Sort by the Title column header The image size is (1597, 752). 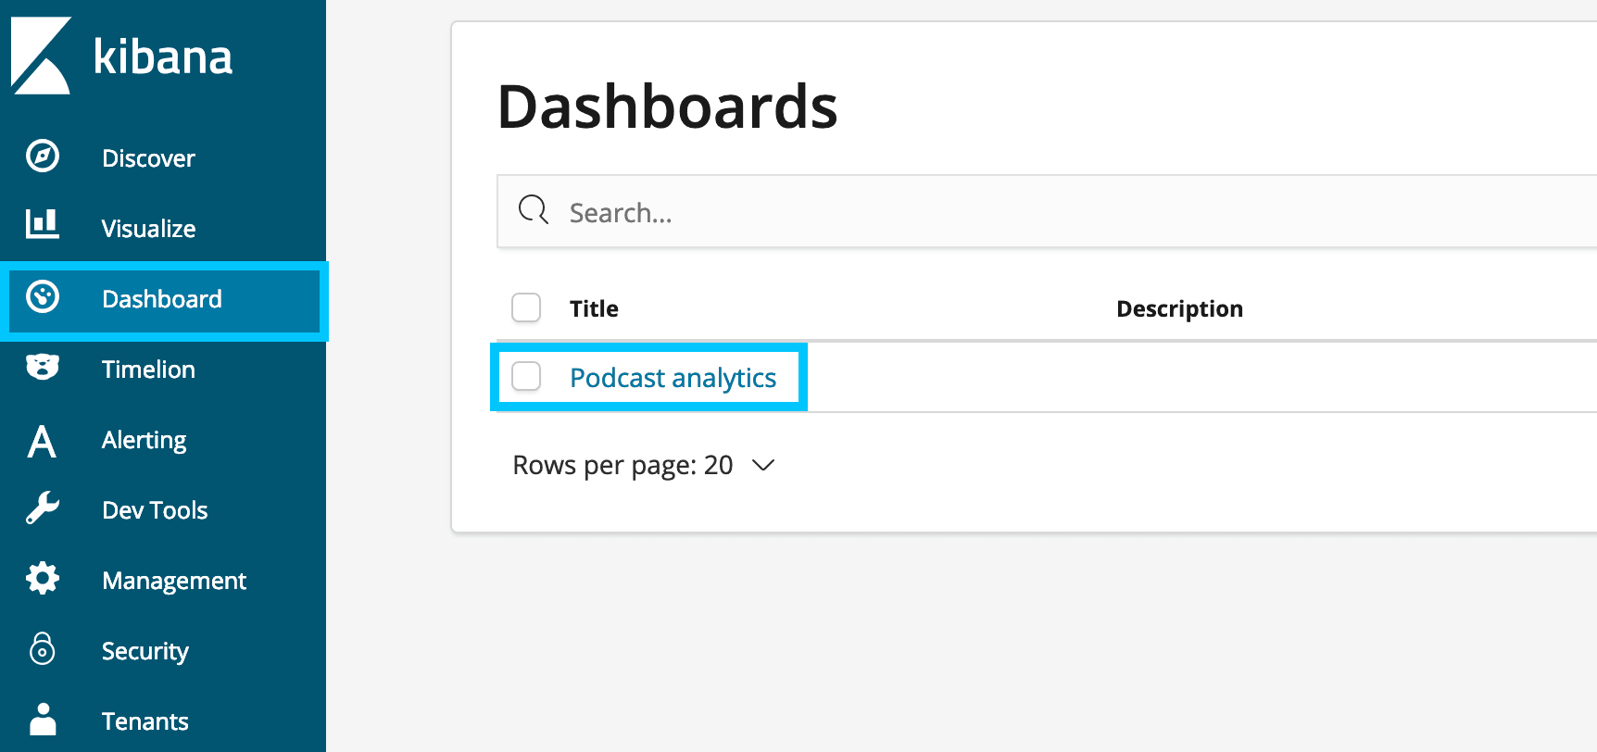[x=594, y=308]
